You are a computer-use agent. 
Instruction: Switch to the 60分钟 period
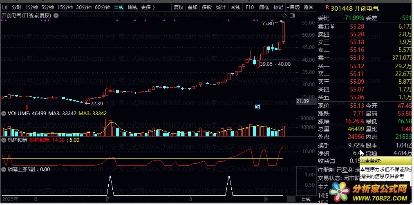point(103,7)
